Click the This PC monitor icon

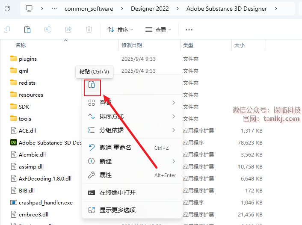pyautogui.click(x=29, y=9)
